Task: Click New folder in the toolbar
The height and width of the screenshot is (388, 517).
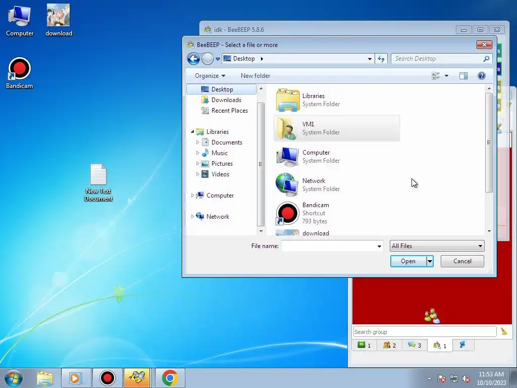Action: click(255, 76)
